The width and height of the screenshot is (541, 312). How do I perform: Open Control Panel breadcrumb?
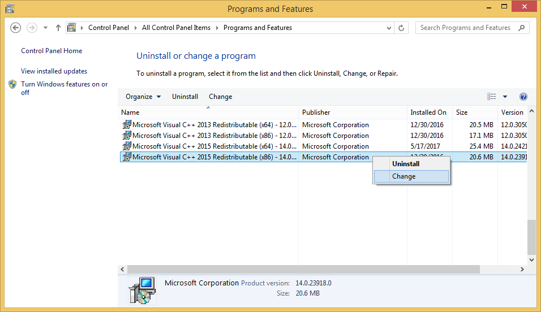108,28
